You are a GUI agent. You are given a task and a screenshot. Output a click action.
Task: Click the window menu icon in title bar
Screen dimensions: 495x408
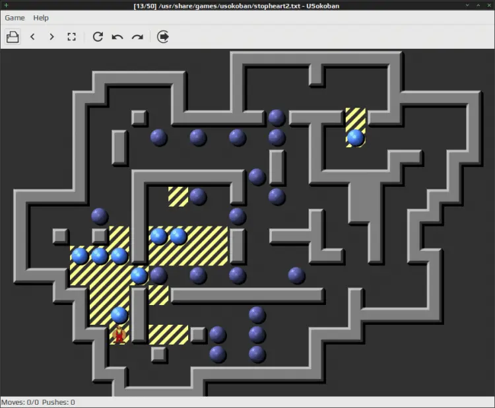pyautogui.click(x=6, y=5)
